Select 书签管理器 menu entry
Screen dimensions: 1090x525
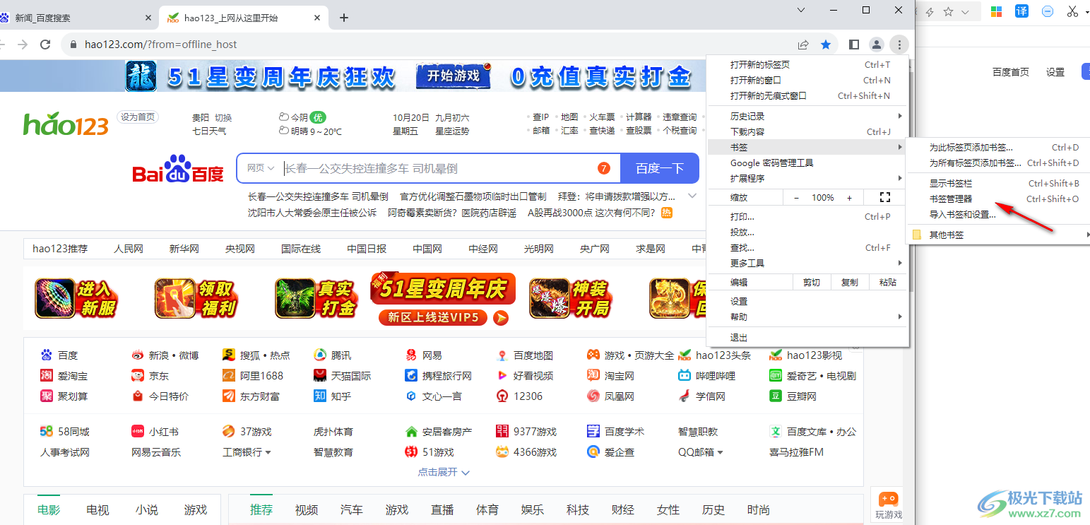coord(999,199)
